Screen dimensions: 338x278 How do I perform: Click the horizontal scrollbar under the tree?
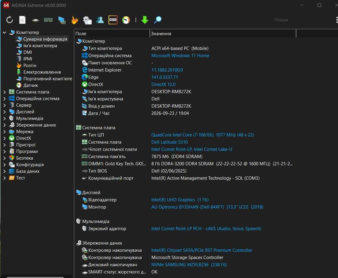pyautogui.click(x=35, y=277)
